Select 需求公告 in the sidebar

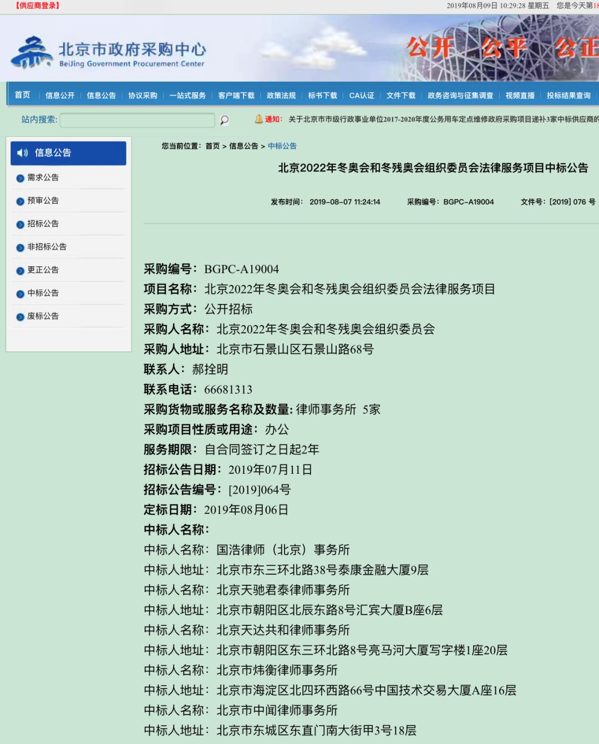[43, 178]
